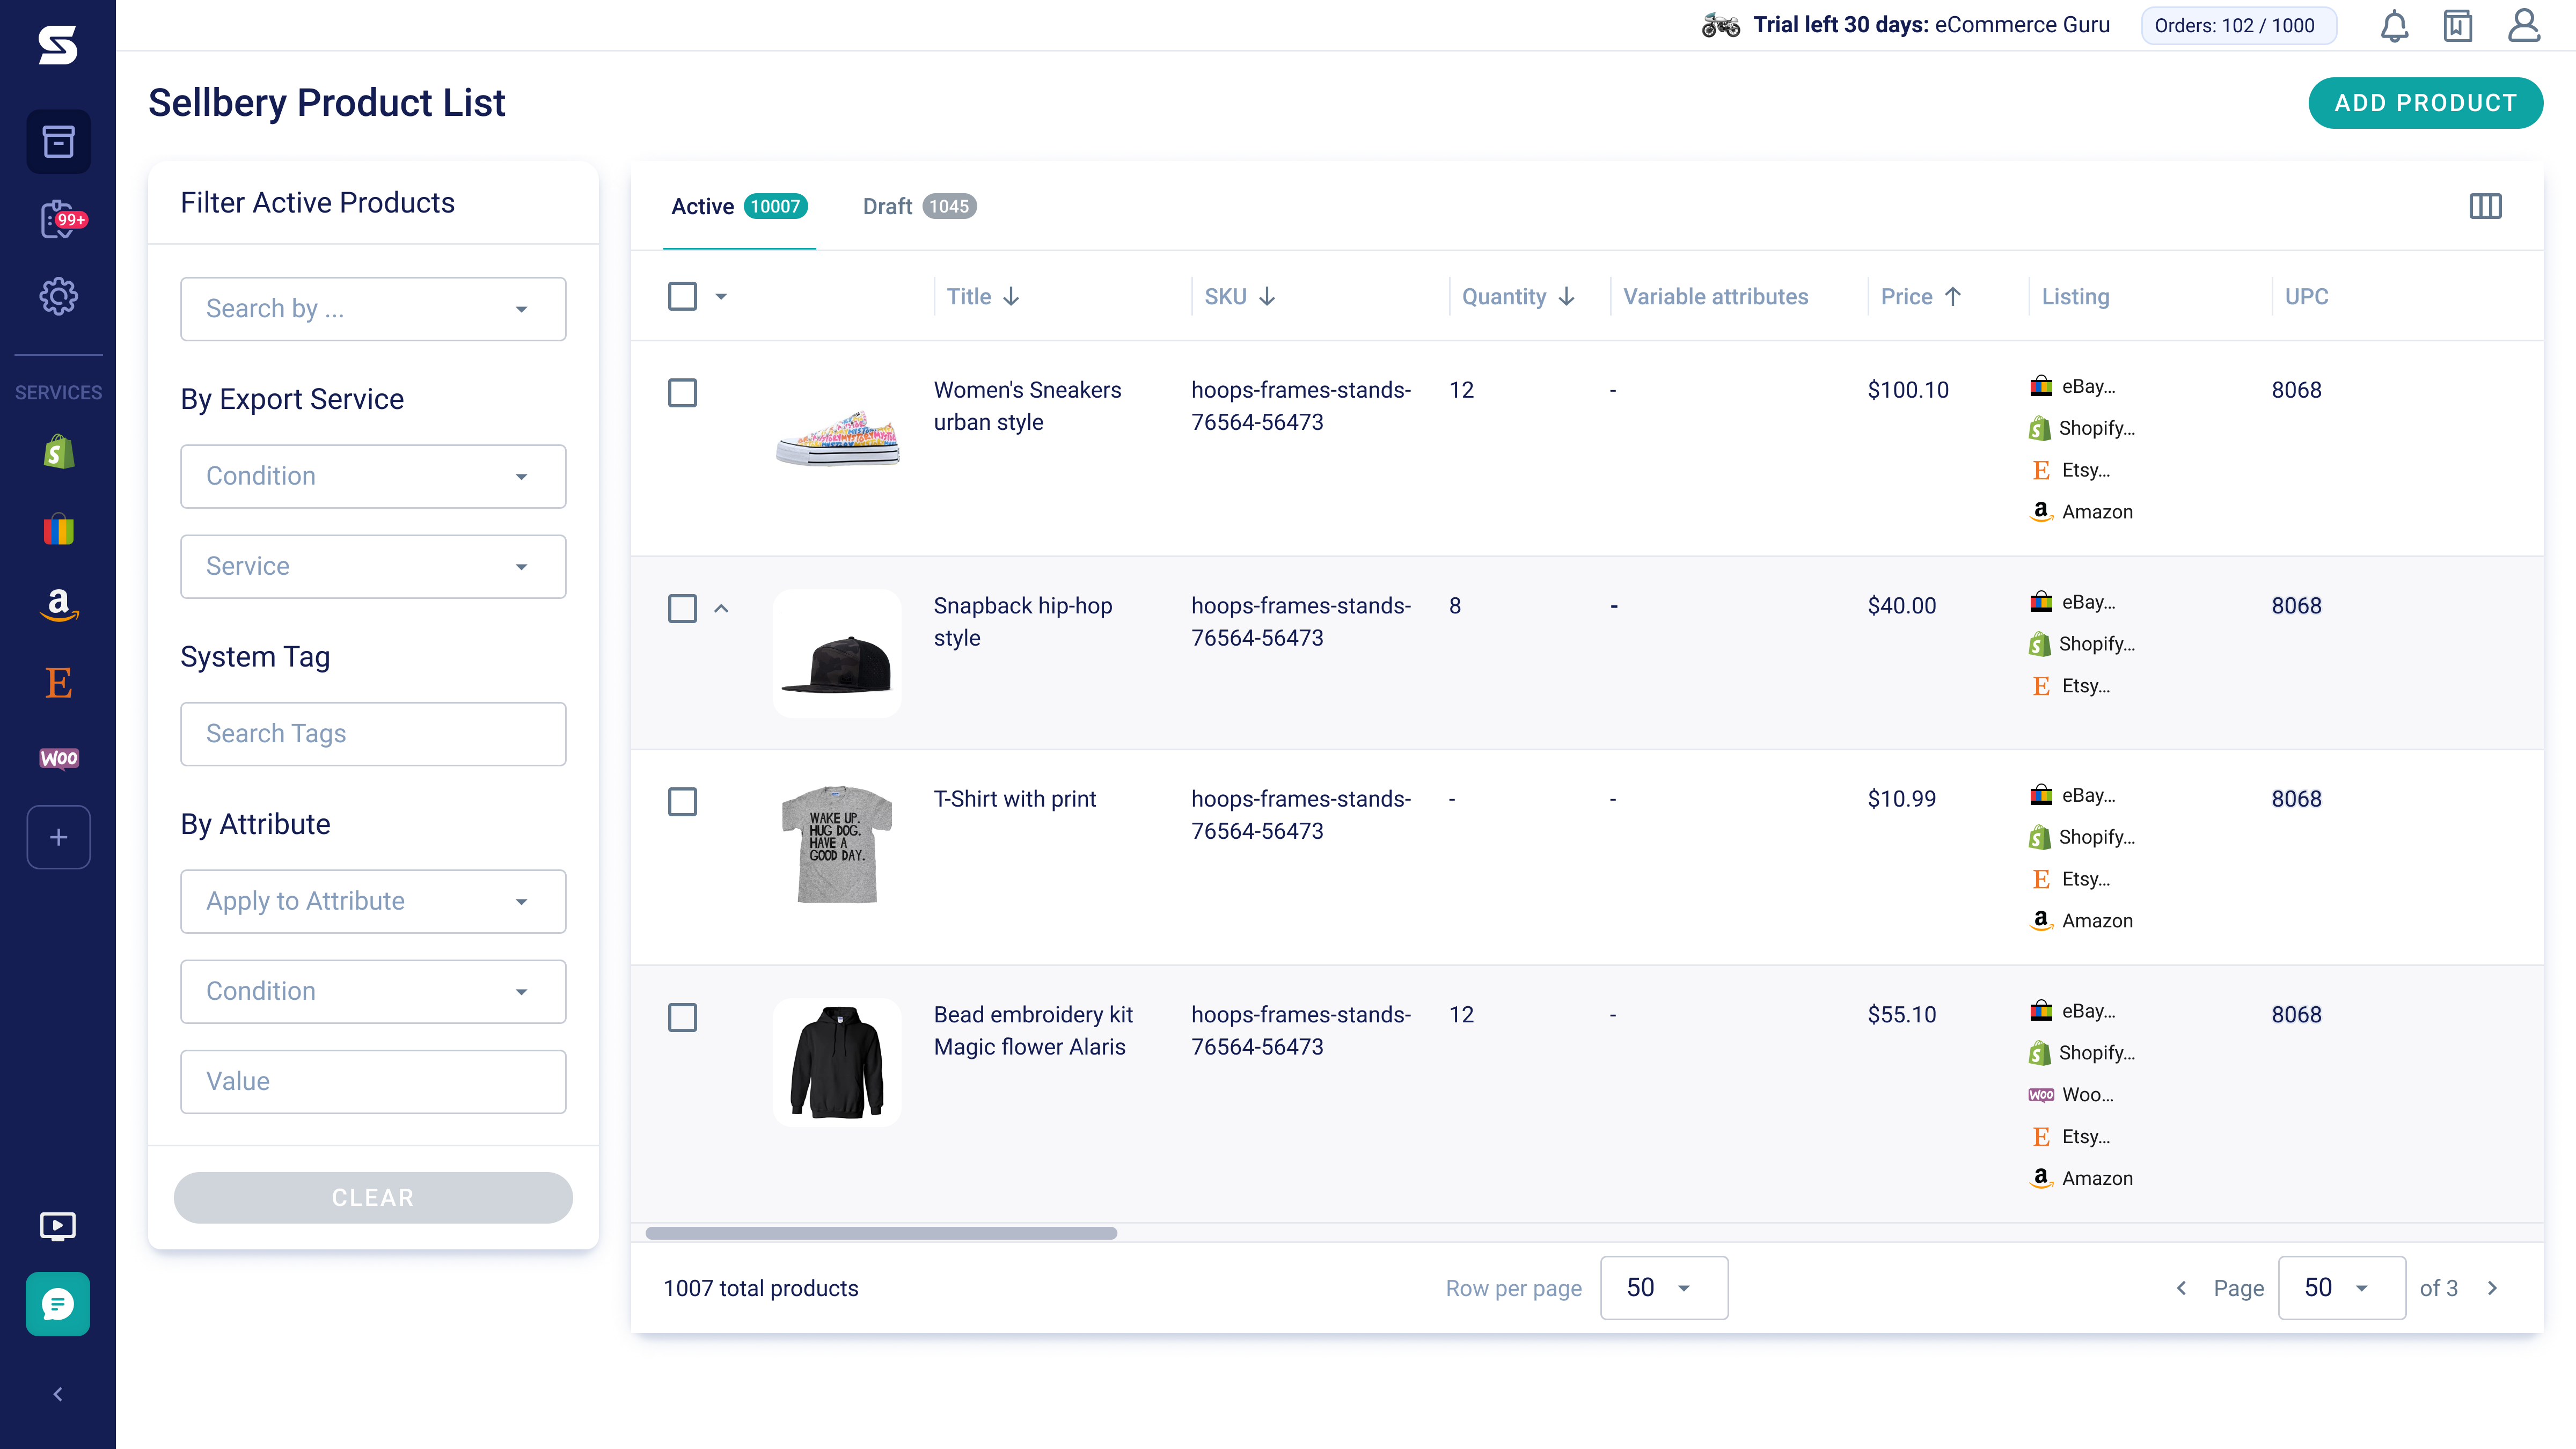Check the Women's Sneakers row checkbox
Image resolution: width=2576 pixels, height=1449 pixels.
(x=684, y=392)
